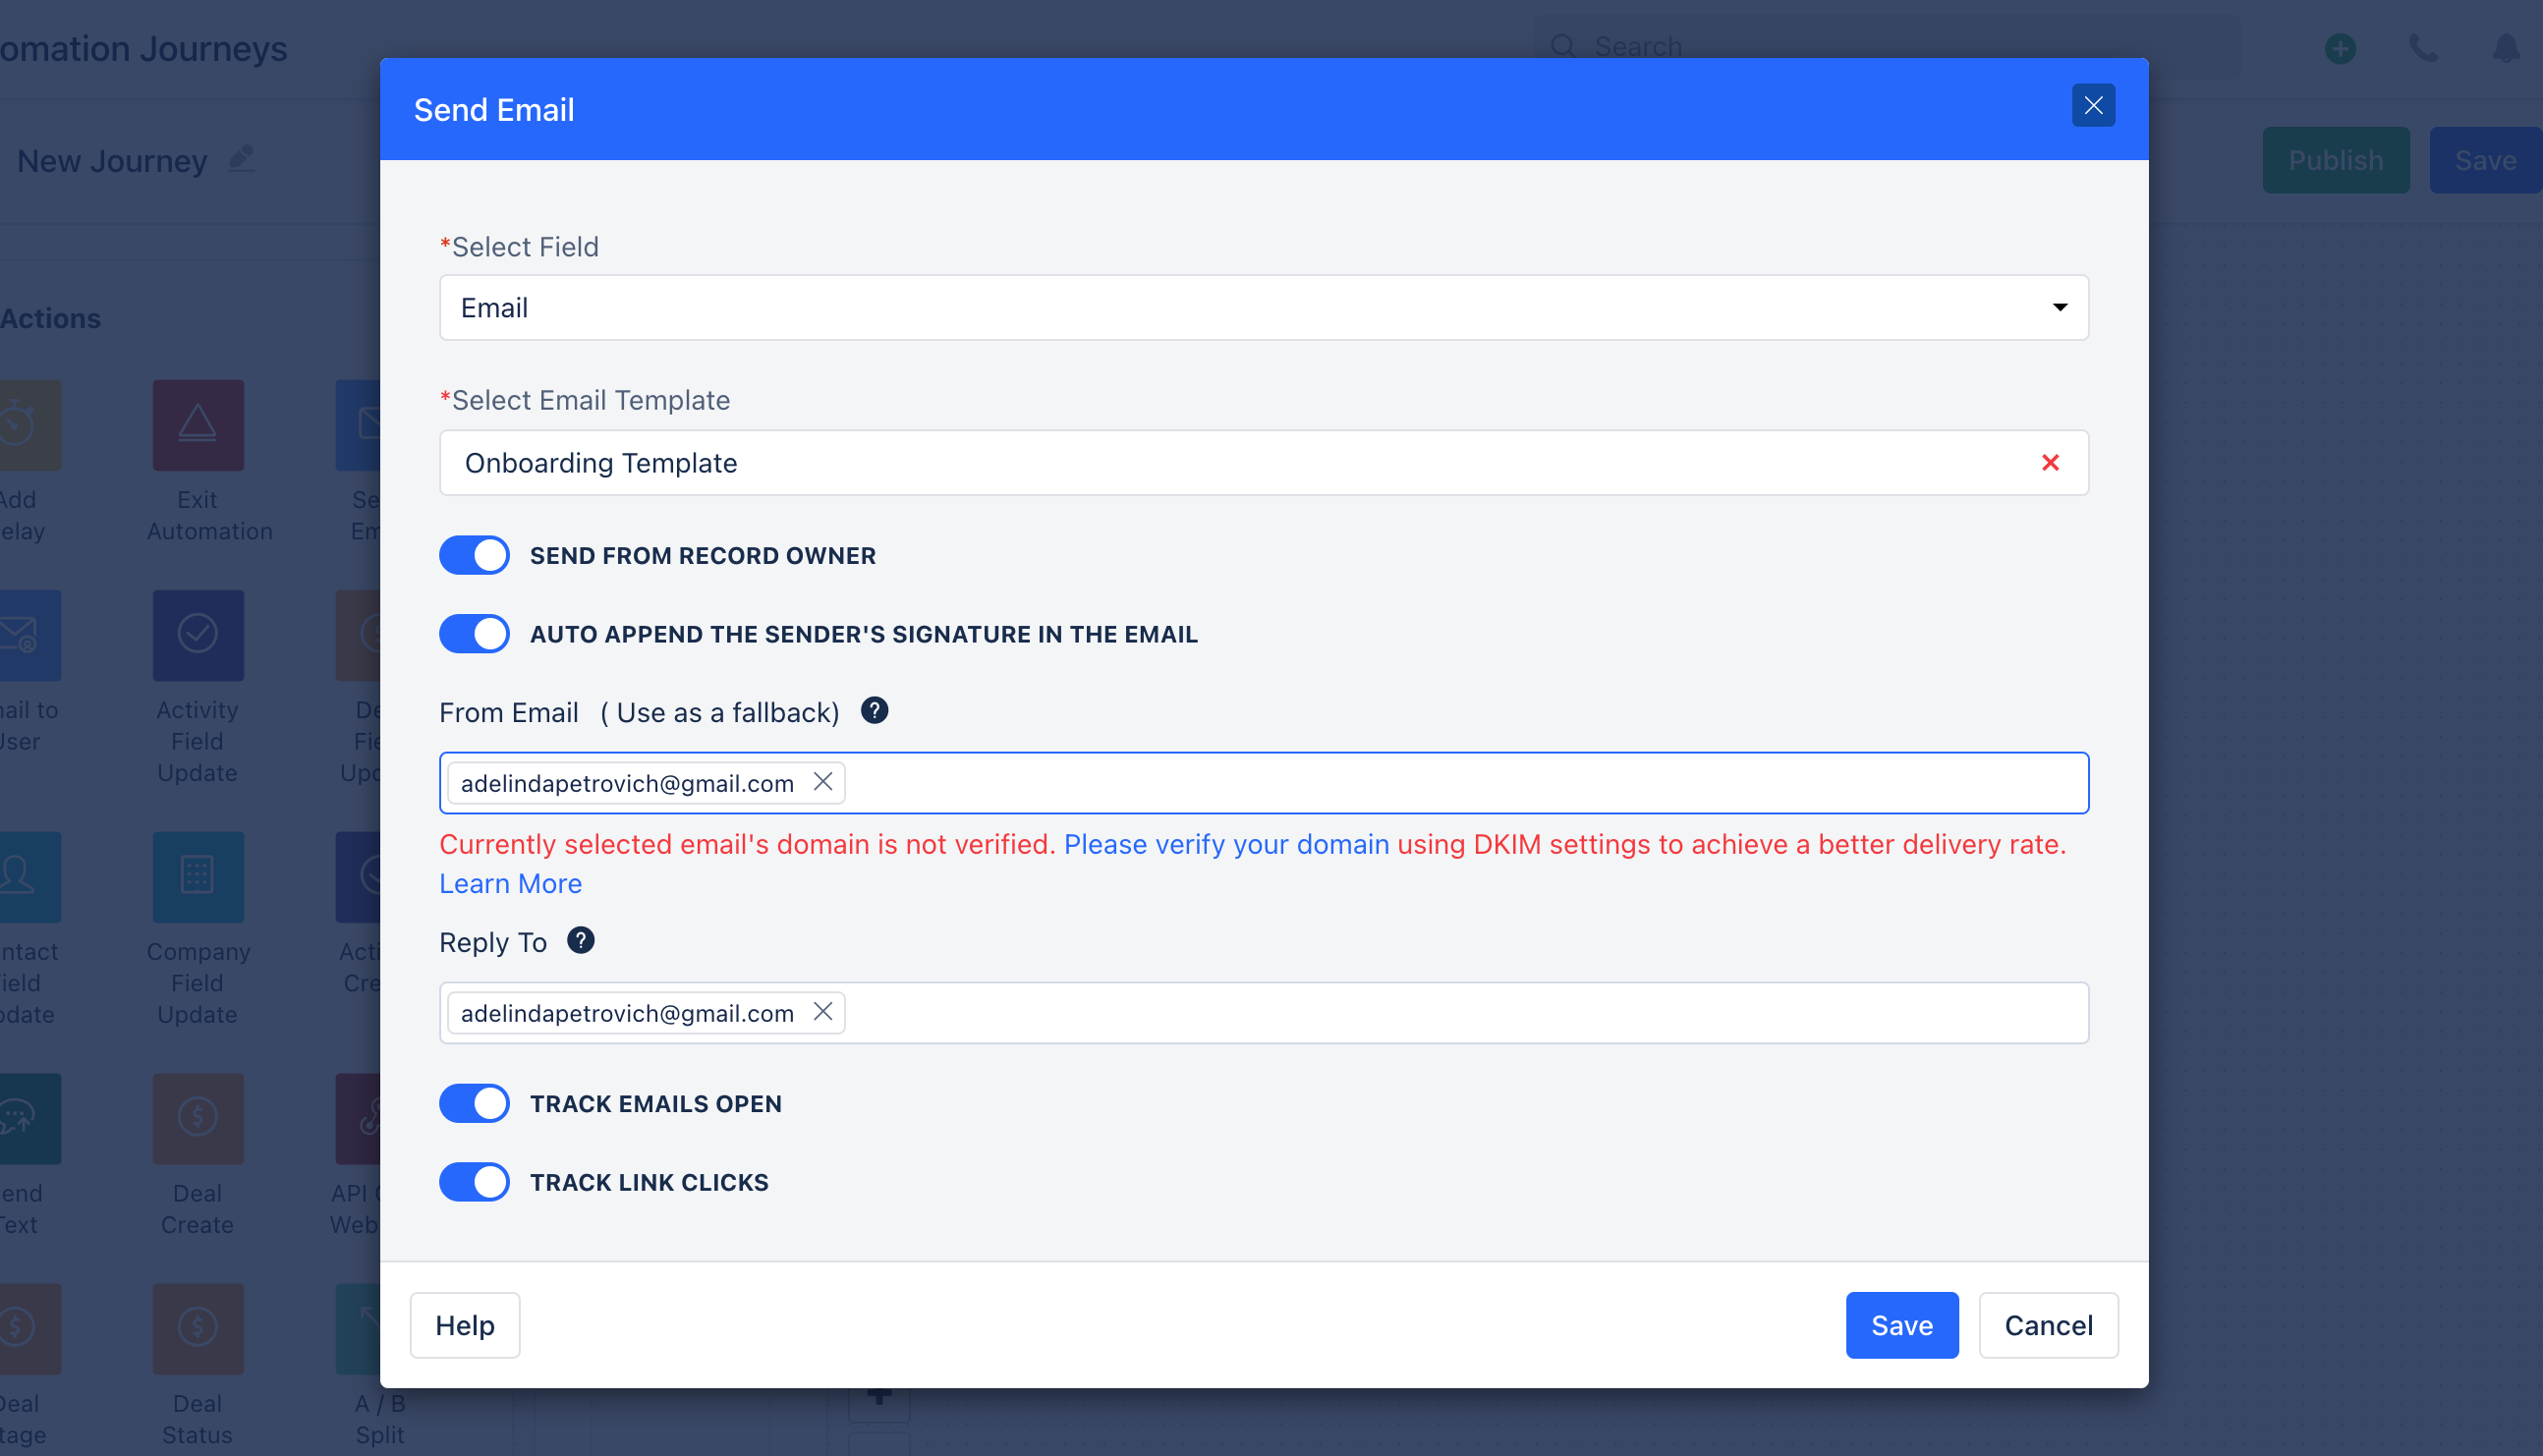Screen dimensions: 2543x1456
Task: Open the Learn More link
Action: tap(510, 883)
